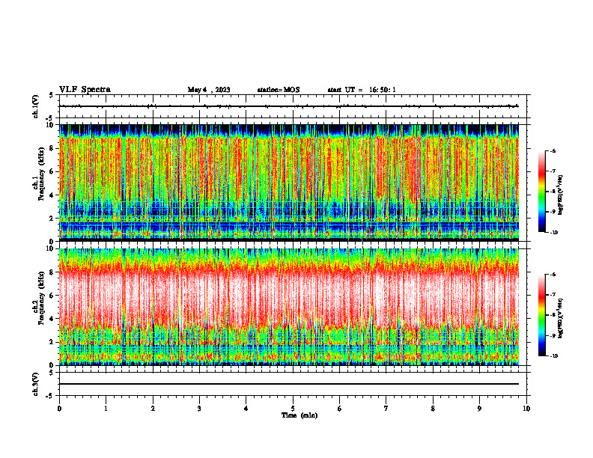The height and width of the screenshot is (458, 593).
Task: Click time axis tick label "1"
Action: click(x=106, y=409)
